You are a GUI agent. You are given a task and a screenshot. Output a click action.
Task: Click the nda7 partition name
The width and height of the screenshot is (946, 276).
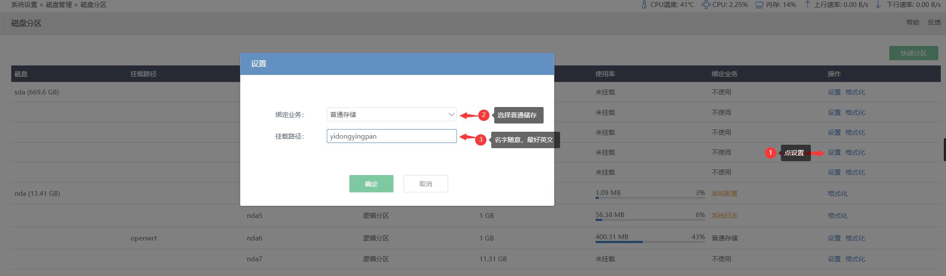(x=255, y=259)
